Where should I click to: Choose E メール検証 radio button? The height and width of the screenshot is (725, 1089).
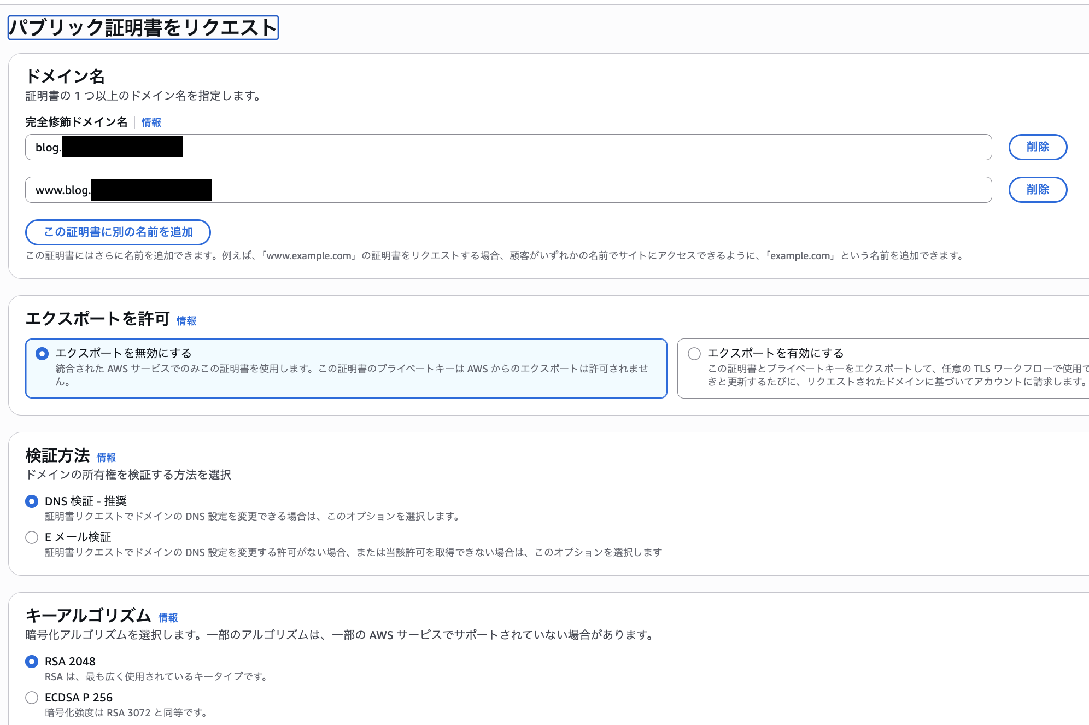(x=32, y=537)
